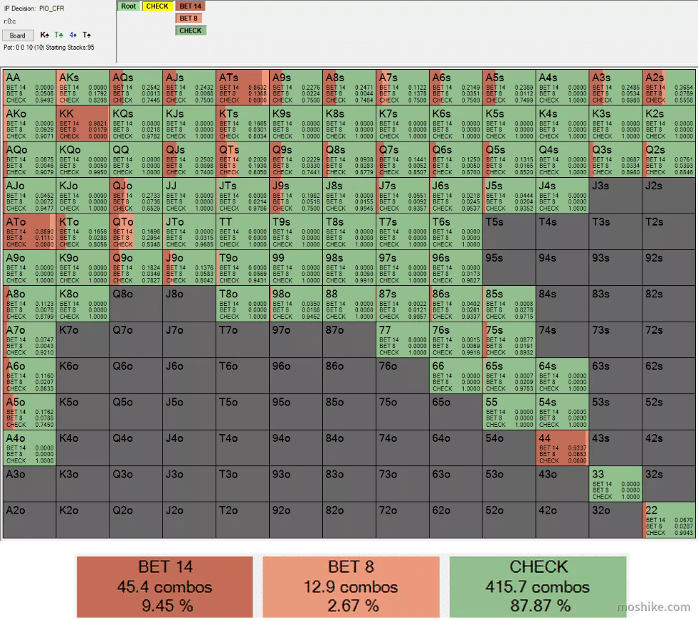Select the KK hand cell
The width and height of the screenshot is (698, 619).
click(x=83, y=123)
